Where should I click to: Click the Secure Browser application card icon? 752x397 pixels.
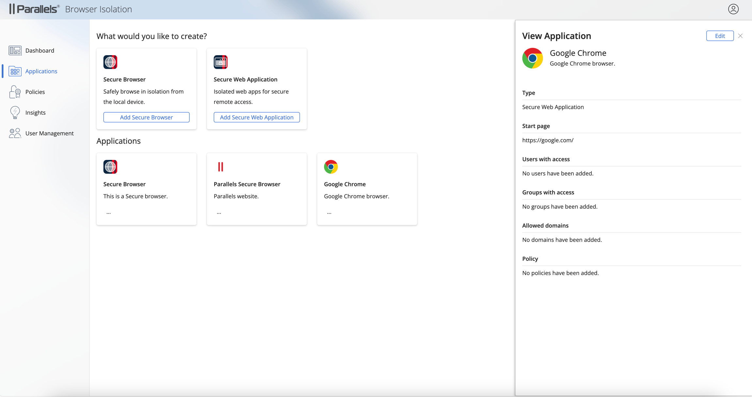tap(110, 167)
